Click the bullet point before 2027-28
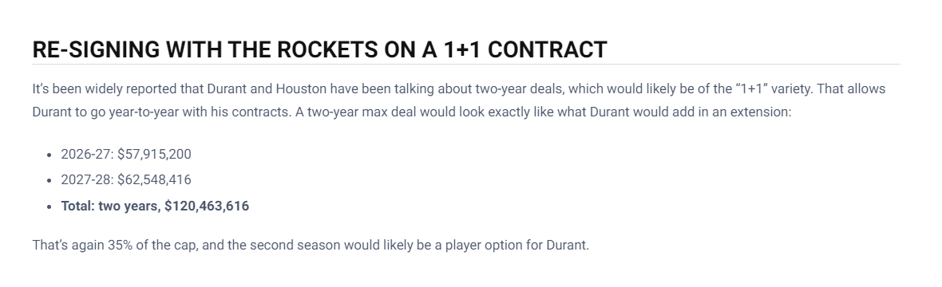 tap(49, 181)
